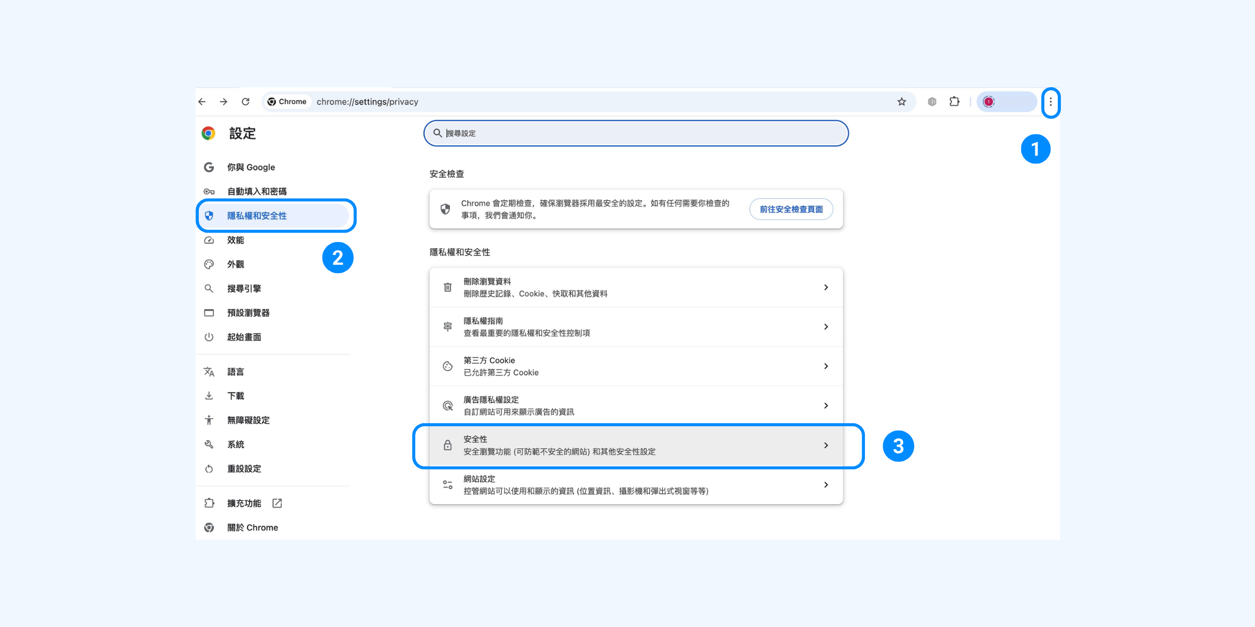Expand 第三方 Cookie row chevron
Image resolution: width=1255 pixels, height=627 pixels.
826,366
